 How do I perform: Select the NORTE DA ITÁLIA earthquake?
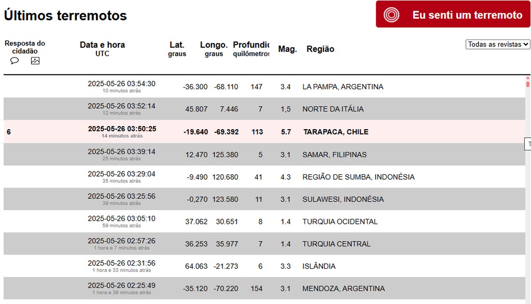point(333,109)
